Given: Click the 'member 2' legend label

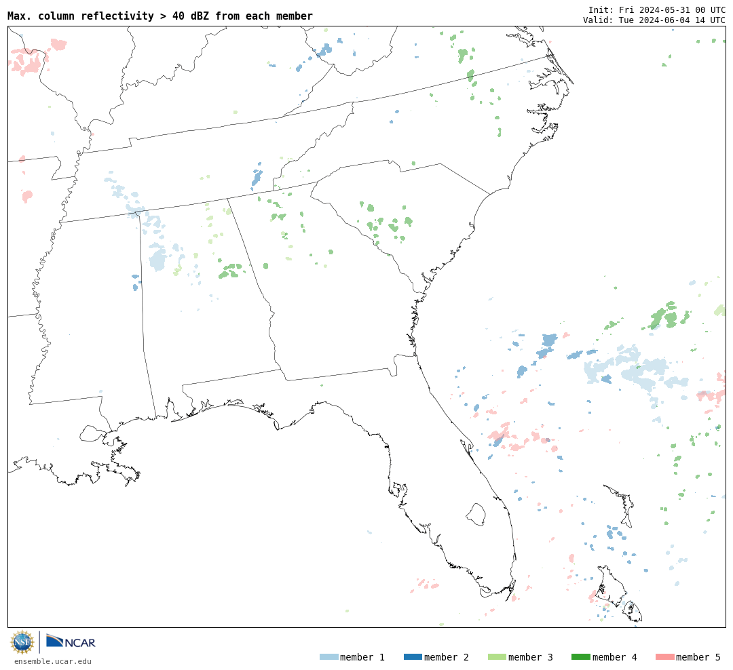Looking at the screenshot, I should [447, 657].
